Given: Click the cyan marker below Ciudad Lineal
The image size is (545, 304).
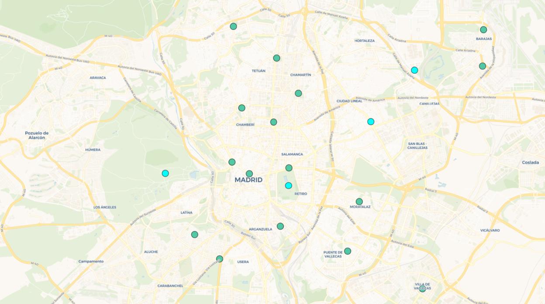Looking at the screenshot, I should coord(371,122).
